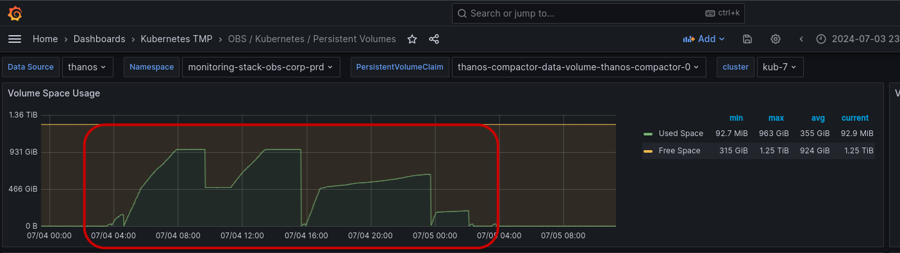
Task: Open the thanos data source dropdown
Action: tap(88, 66)
